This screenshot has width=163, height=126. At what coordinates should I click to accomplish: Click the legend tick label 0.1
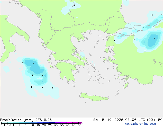3,125
